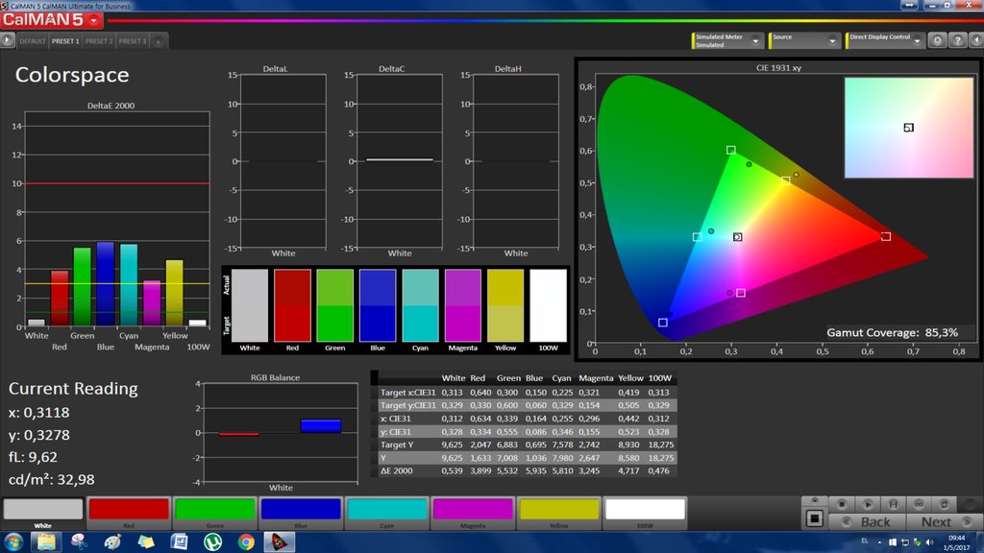Click the add preset plus tab
984x553 pixels.
pyautogui.click(x=159, y=41)
